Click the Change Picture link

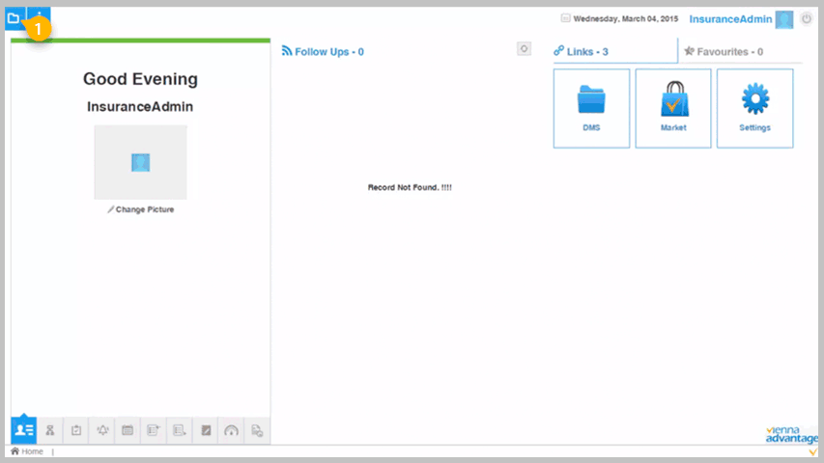click(x=141, y=209)
